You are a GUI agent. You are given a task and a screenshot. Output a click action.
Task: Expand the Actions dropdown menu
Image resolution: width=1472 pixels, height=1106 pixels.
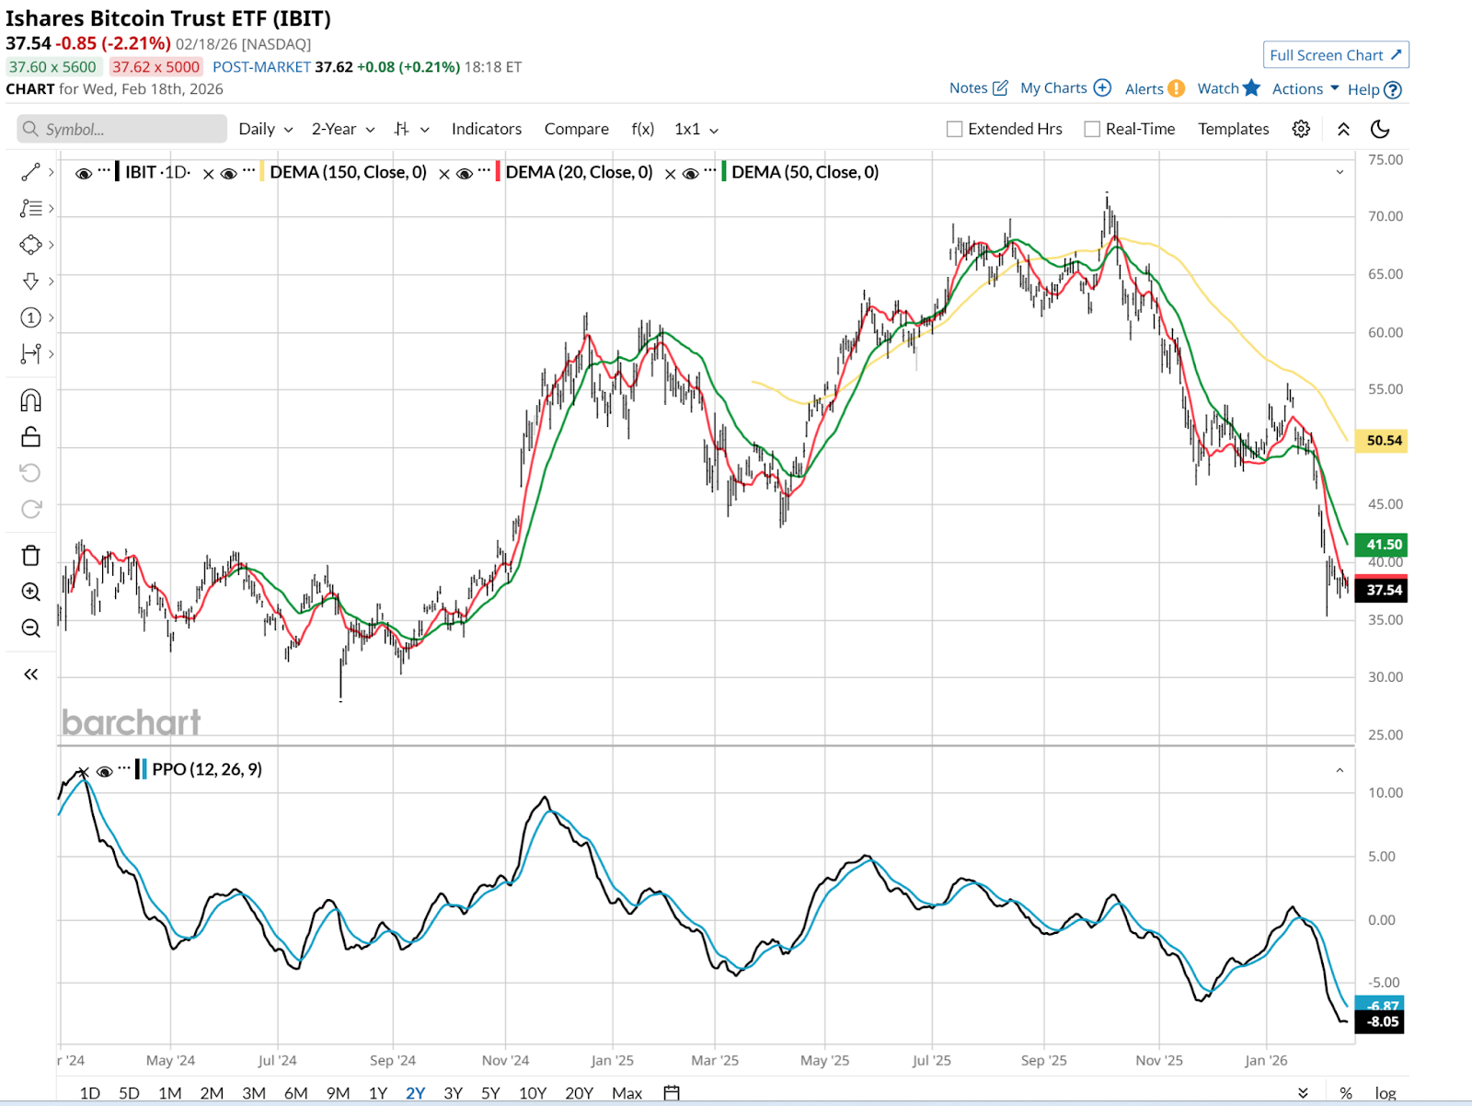click(x=1305, y=89)
